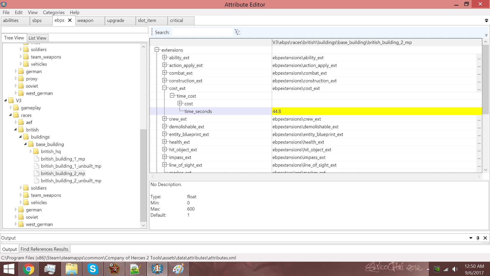Pin the Output panel
The width and height of the screenshot is (490, 276).
point(478,238)
